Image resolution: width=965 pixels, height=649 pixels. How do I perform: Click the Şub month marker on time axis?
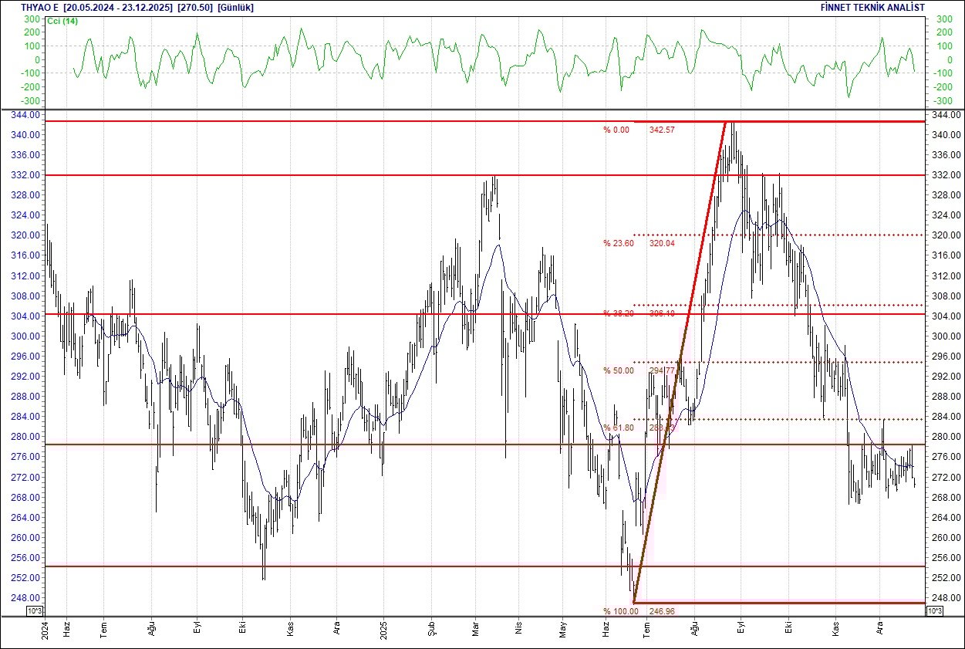(430, 630)
